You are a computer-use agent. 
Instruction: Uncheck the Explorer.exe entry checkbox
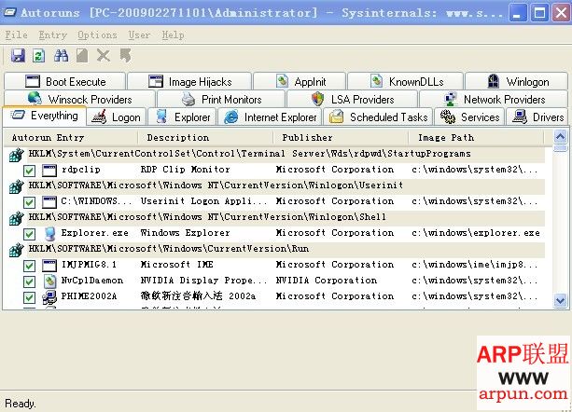[29, 234]
